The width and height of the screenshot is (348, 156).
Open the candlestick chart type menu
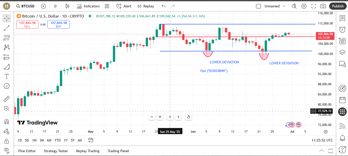click(x=67, y=6)
